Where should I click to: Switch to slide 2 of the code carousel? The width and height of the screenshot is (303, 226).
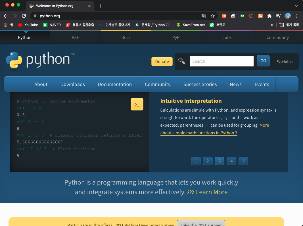click(x=208, y=161)
